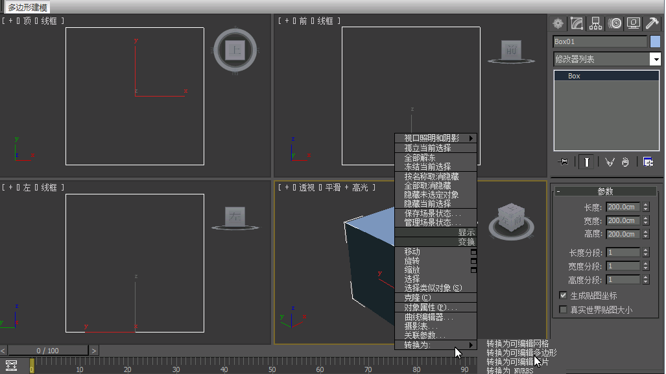Switch to the Modify command panel tab
The image size is (666, 374).
tap(577, 23)
